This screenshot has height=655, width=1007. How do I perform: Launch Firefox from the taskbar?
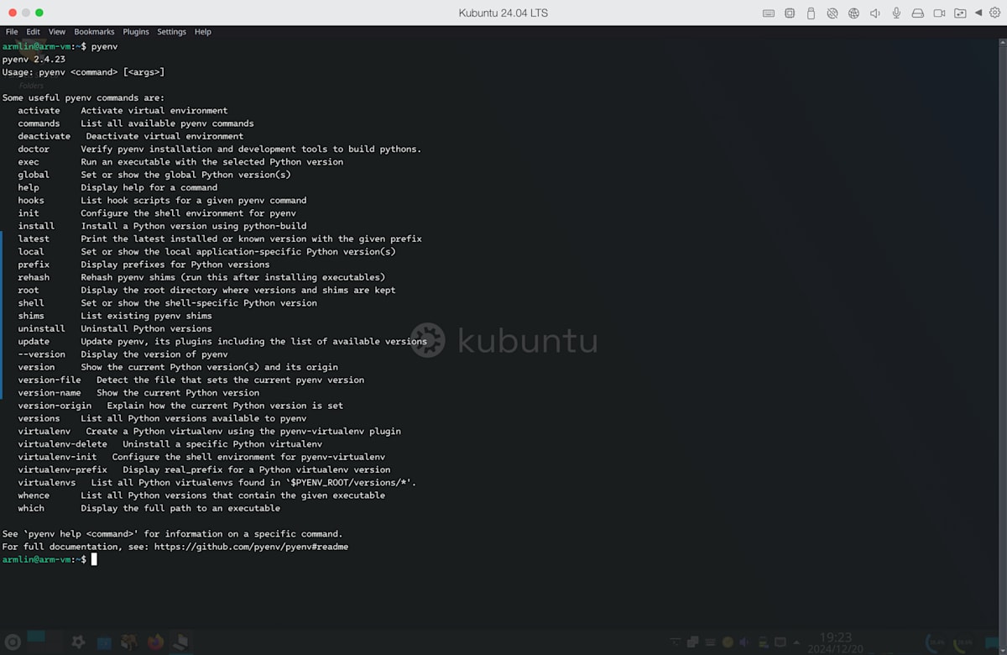pyautogui.click(x=155, y=642)
